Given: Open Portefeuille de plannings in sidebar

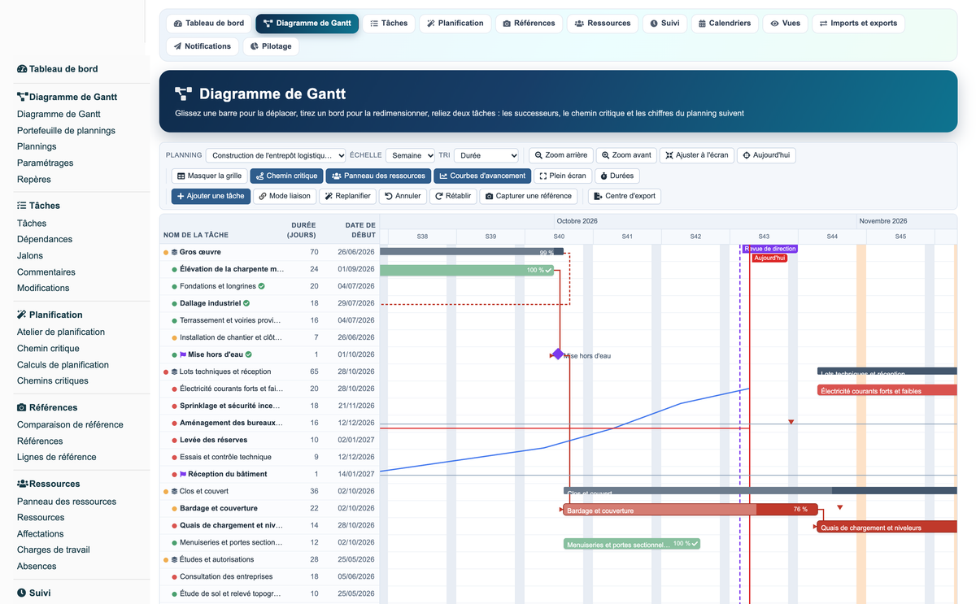Looking at the screenshot, I should (x=66, y=130).
